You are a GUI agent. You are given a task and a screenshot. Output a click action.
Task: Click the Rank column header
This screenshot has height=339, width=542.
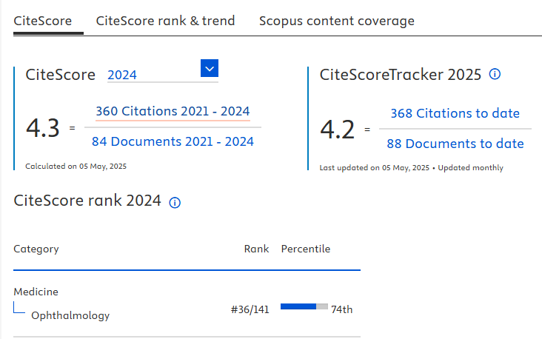point(256,249)
